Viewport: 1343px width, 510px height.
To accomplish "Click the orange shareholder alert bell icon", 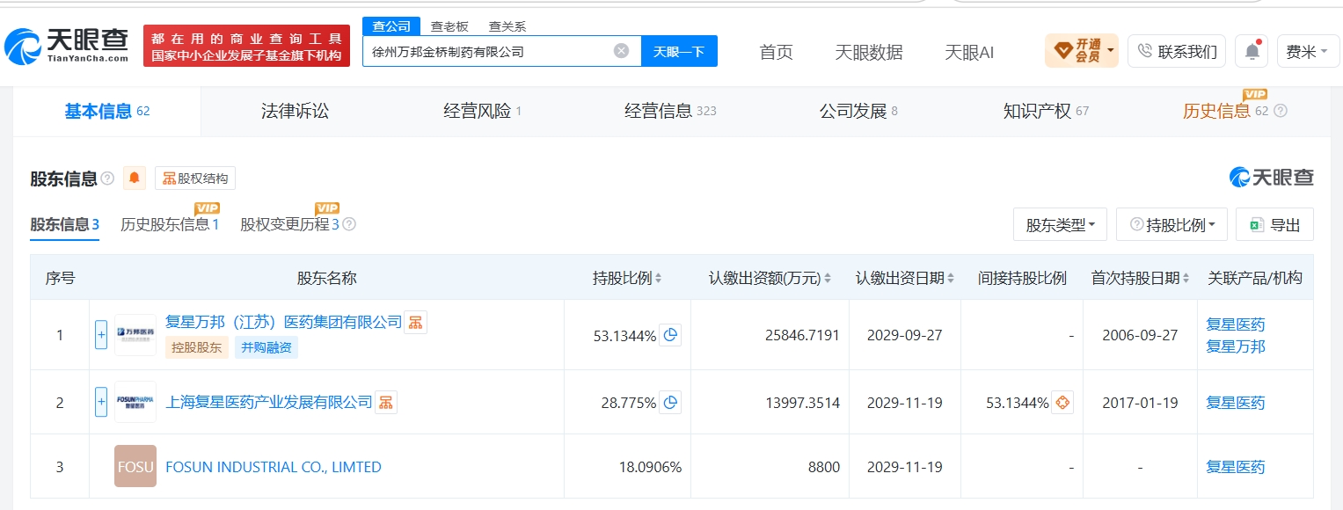I will (135, 178).
